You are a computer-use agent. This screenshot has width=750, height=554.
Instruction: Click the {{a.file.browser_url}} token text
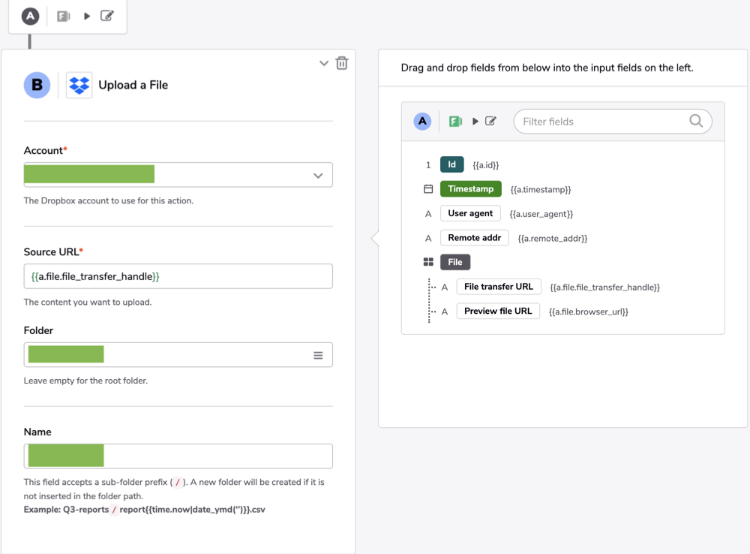click(588, 312)
